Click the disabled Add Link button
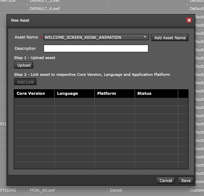The image size is (204, 196). pyautogui.click(x=25, y=82)
